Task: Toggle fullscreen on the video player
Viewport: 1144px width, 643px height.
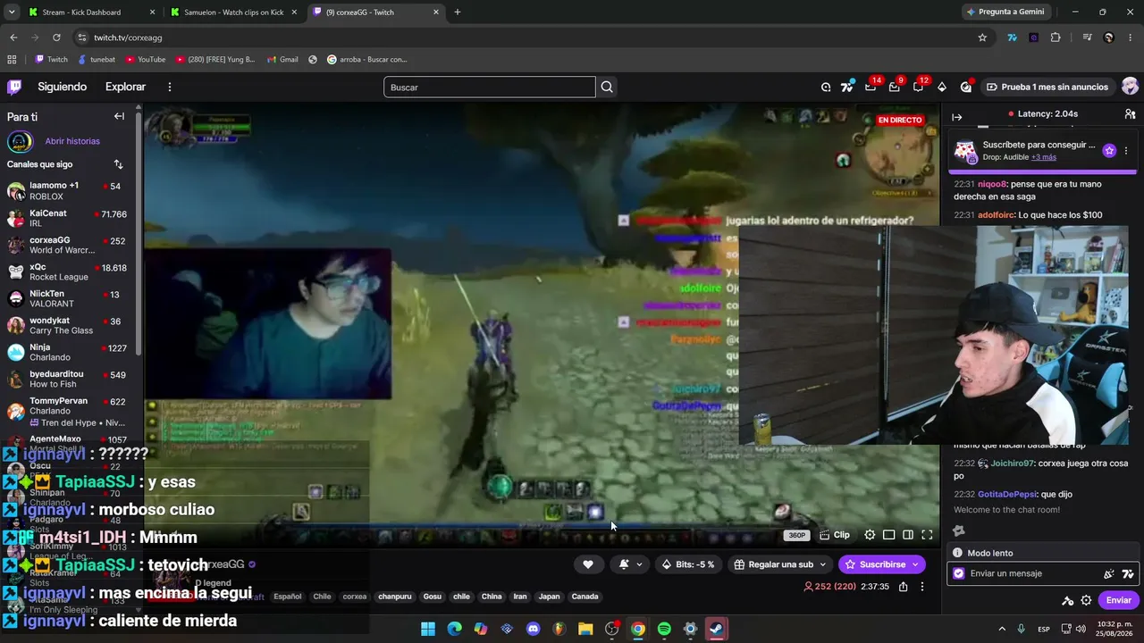Action: 927,535
